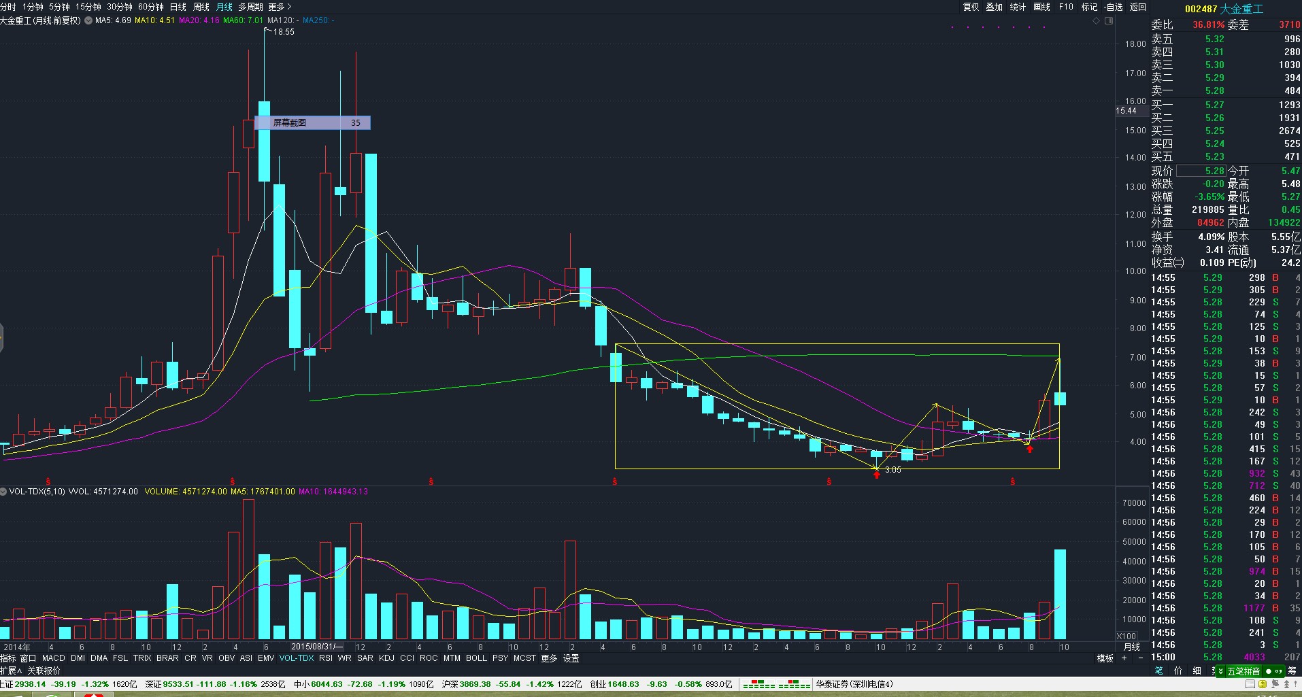Screen dimensions: 1302x697
Task: Select the VOL-TDX indicator tab
Action: pyautogui.click(x=297, y=658)
